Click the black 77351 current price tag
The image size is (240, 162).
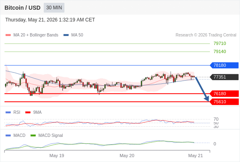point(224,77)
